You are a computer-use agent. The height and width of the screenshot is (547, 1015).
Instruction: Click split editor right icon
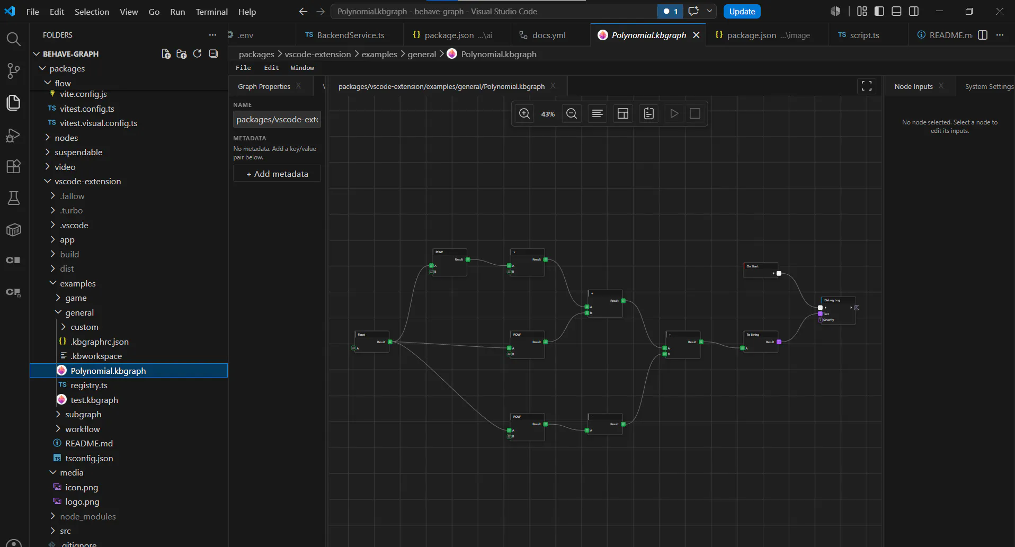coord(983,35)
